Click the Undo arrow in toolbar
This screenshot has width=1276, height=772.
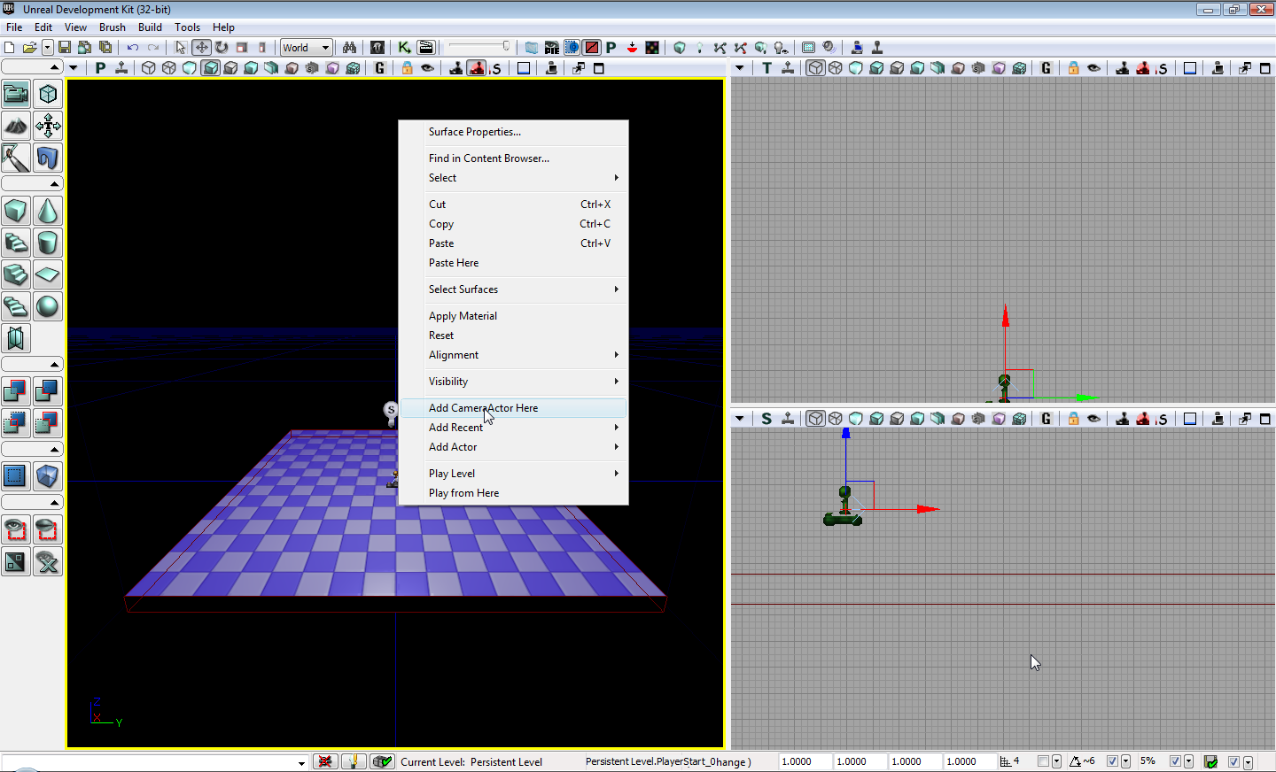pos(132,48)
